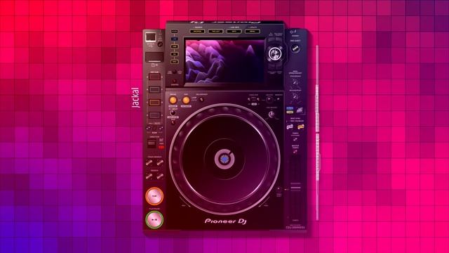Set loop out with the right orange button
The image size is (449, 253).
[x=186, y=100]
